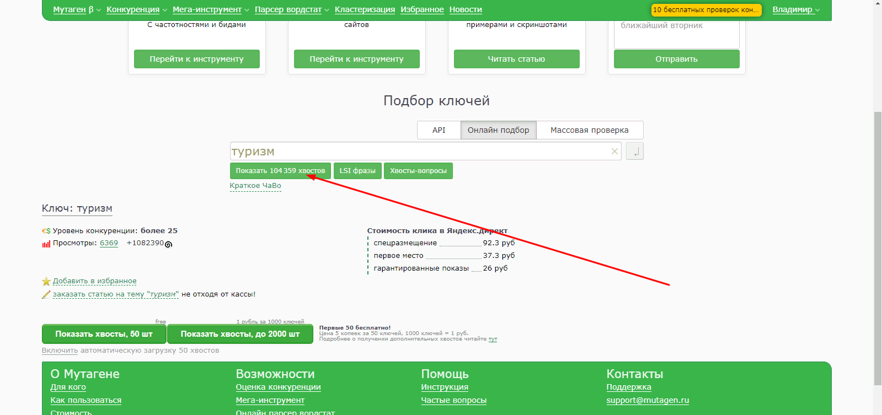
Task: Click the €$ competition level icon
Action: [46, 231]
